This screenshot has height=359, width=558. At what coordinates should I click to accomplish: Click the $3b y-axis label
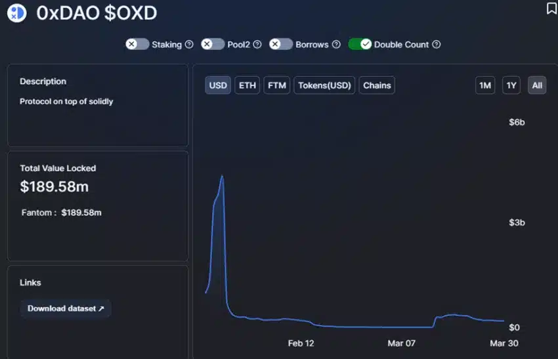(517, 222)
